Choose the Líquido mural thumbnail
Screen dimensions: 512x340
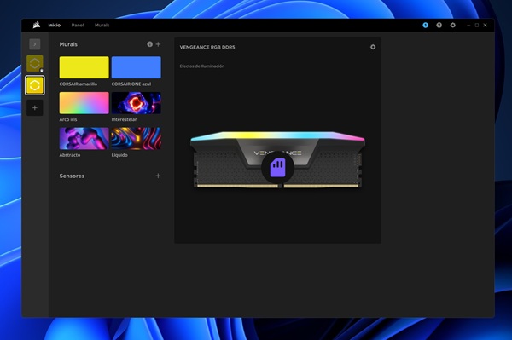137,139
